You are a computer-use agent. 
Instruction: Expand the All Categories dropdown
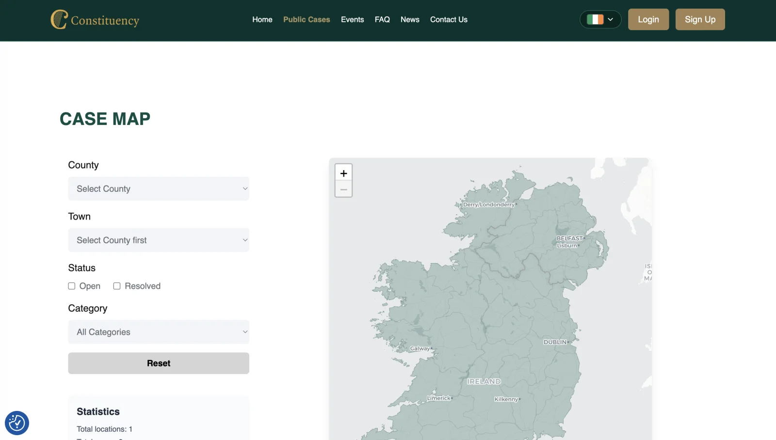tap(159, 332)
